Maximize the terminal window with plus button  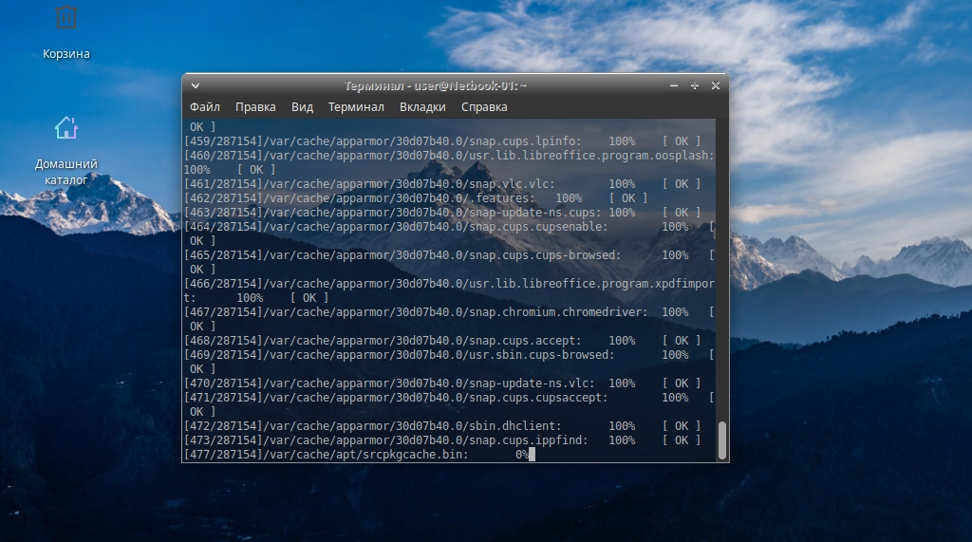click(694, 85)
